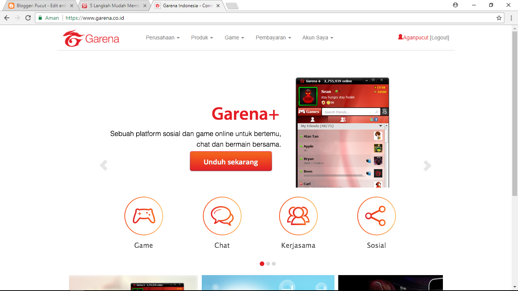This screenshot has width=518, height=291.
Task: Click the Logout link
Action: 440,38
